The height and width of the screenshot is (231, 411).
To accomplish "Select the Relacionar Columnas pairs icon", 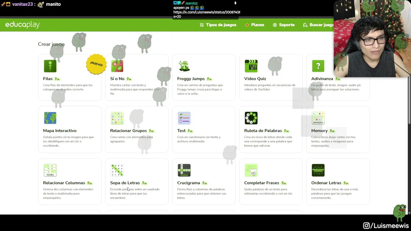I will coord(50,170).
